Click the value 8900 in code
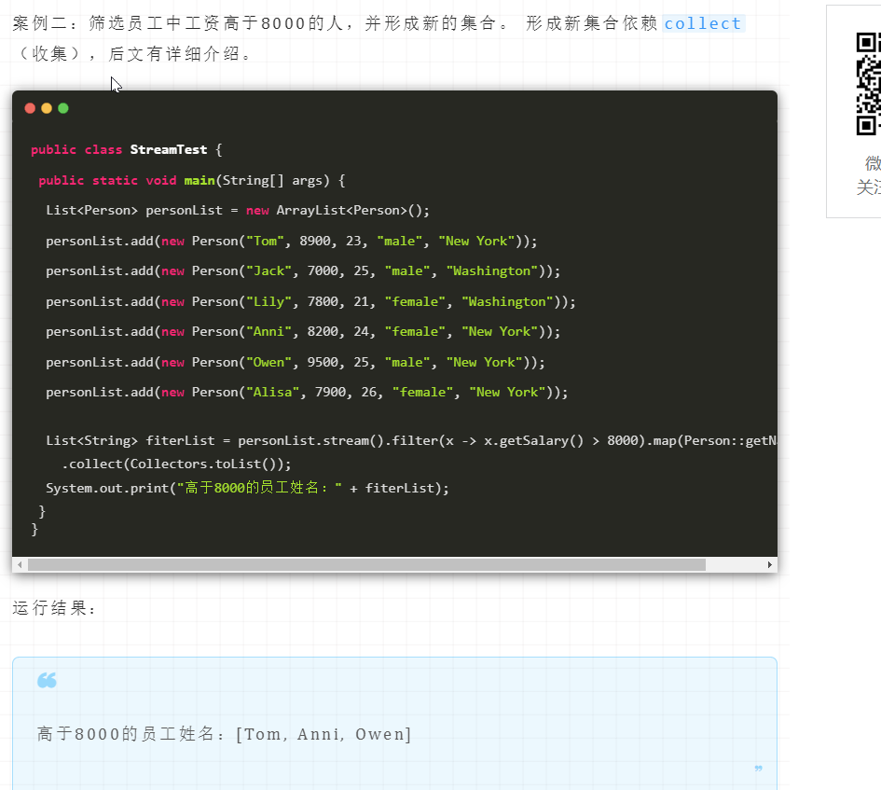The width and height of the screenshot is (881, 790). pyautogui.click(x=315, y=242)
